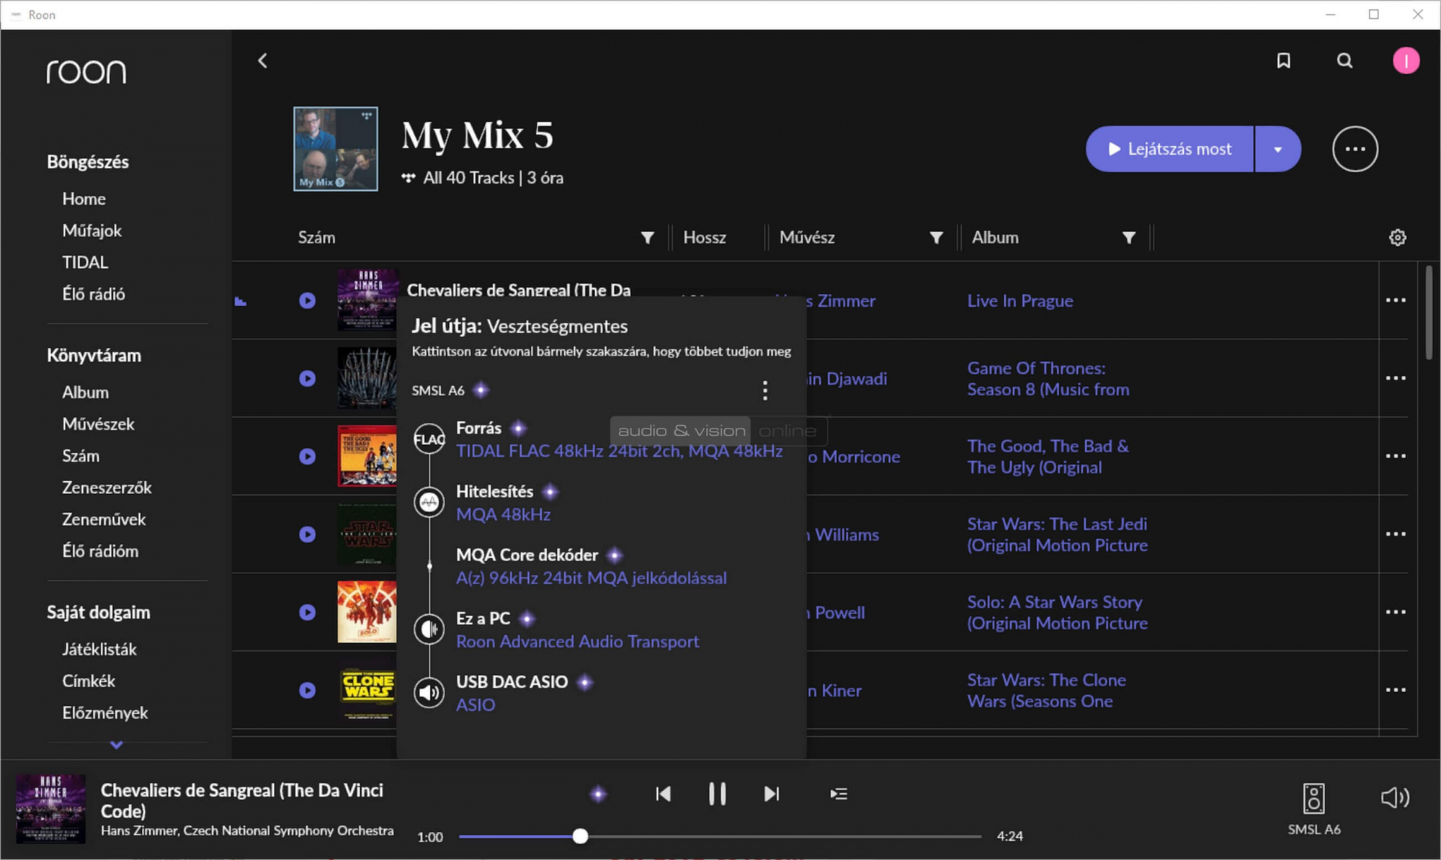Open bookmarks icon in top bar
This screenshot has width=1441, height=860.
coord(1283,61)
